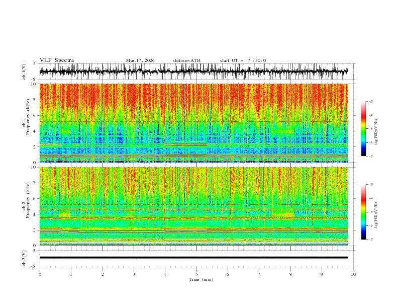Click the "ch.1(V)" axis label
The width and height of the screenshot is (398, 308).
[x=24, y=71]
